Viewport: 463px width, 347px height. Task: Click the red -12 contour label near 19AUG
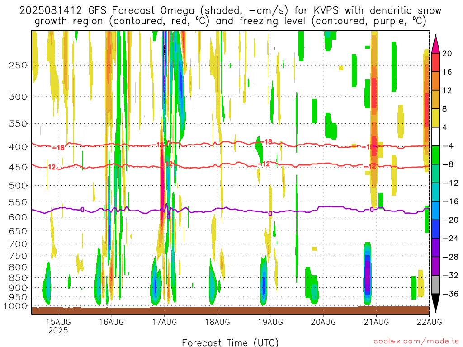pyautogui.click(x=264, y=164)
